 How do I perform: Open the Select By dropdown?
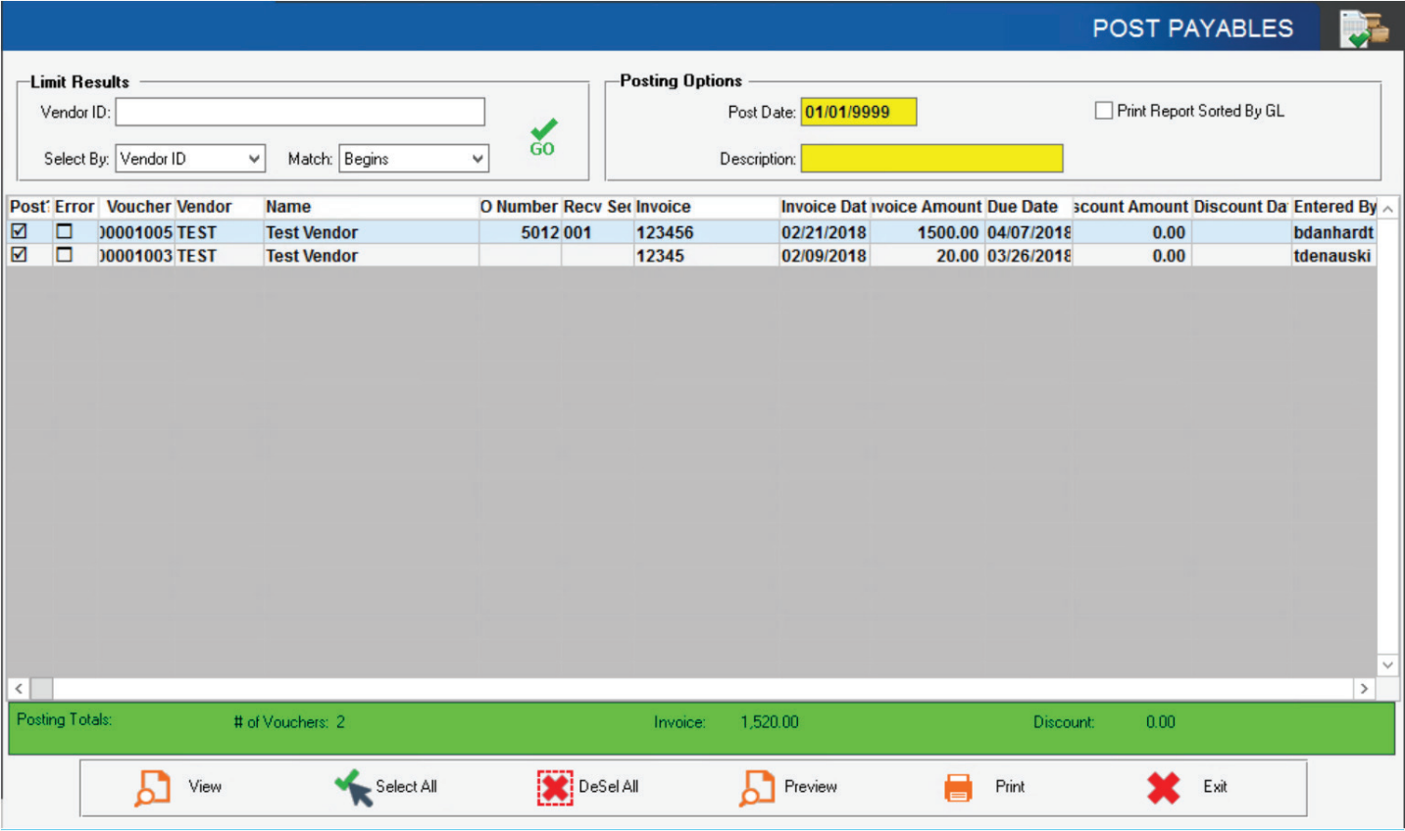[190, 159]
